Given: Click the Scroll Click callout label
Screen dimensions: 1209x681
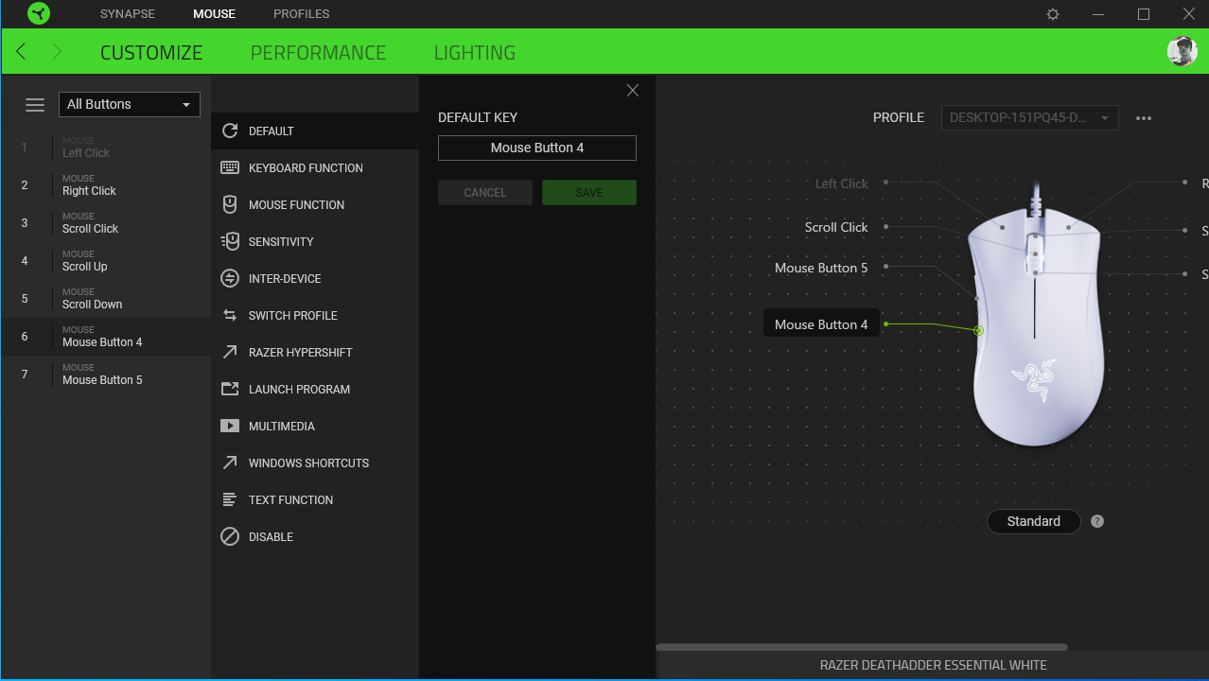Looking at the screenshot, I should 836,227.
